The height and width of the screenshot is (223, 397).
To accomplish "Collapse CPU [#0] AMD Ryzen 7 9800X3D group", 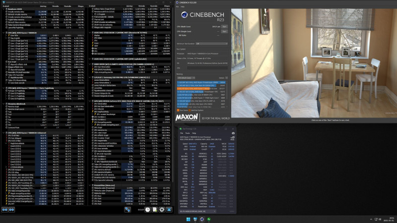I will click(x=3, y=33).
